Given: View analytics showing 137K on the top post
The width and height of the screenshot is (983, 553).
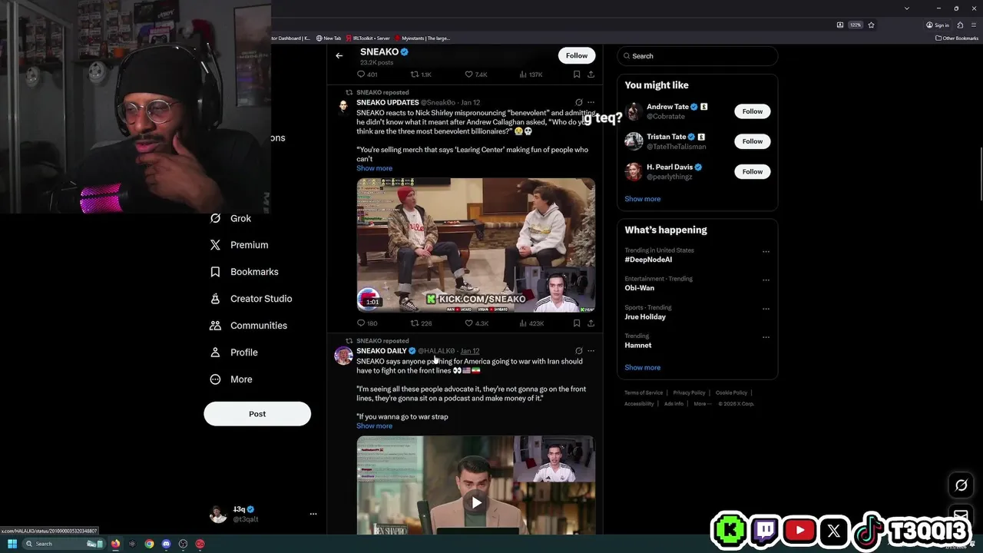Looking at the screenshot, I should coord(531,75).
